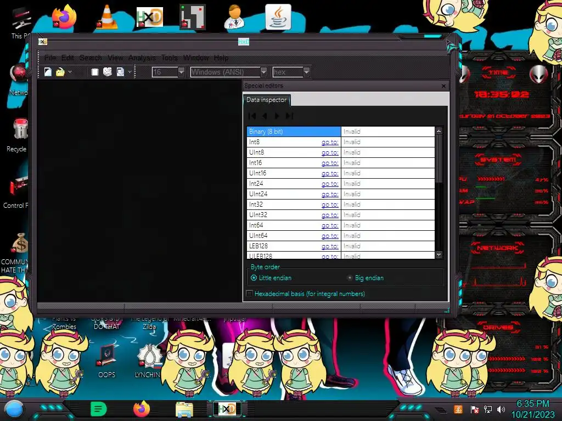Open the Edit menu

click(x=68, y=58)
